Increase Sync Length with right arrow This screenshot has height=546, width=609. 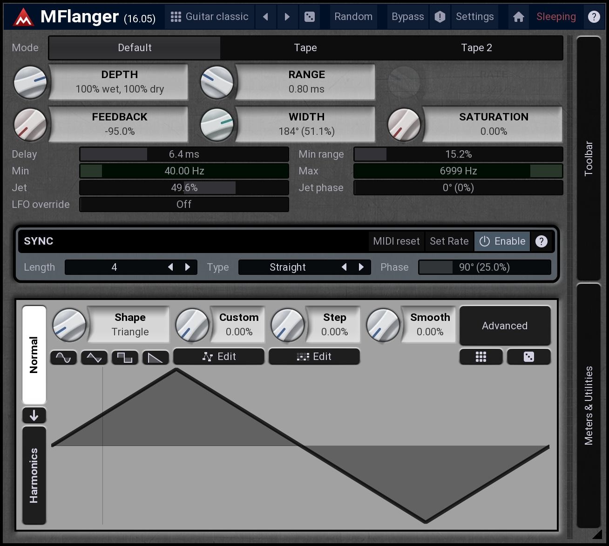click(x=188, y=267)
